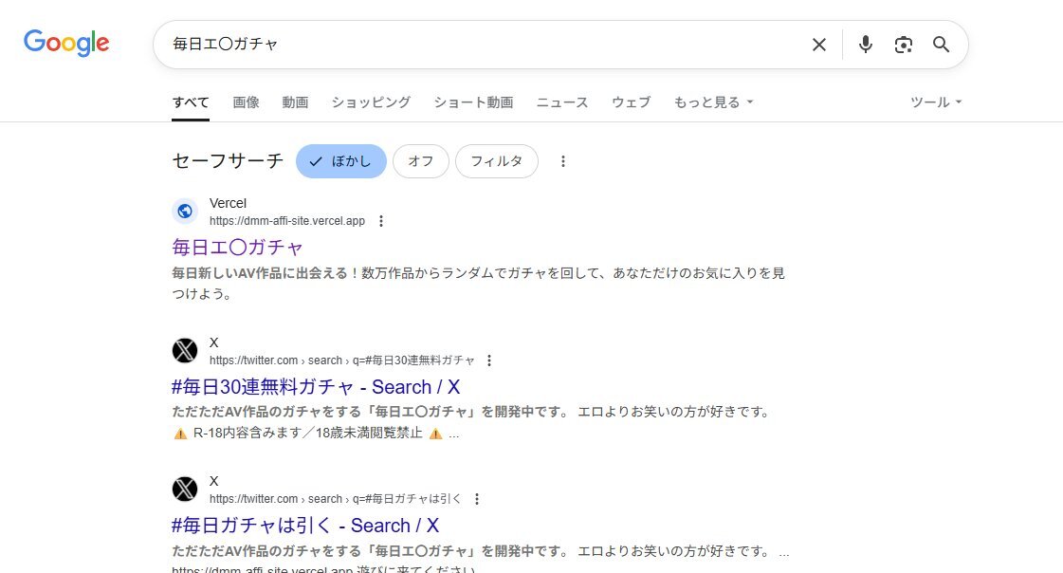Click the dmm-affi-site.vercel.app URL
The image size is (1063, 573).
pos(286,221)
